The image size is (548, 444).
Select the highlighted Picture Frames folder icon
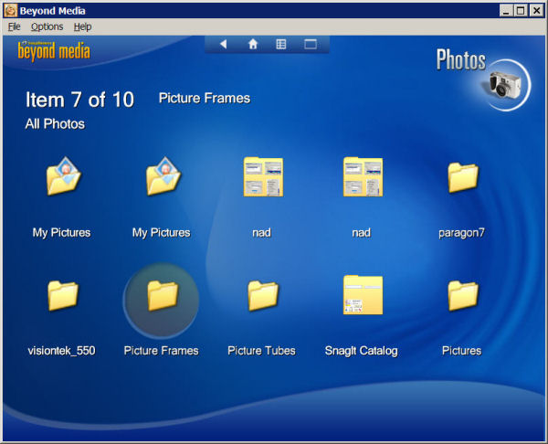point(163,295)
